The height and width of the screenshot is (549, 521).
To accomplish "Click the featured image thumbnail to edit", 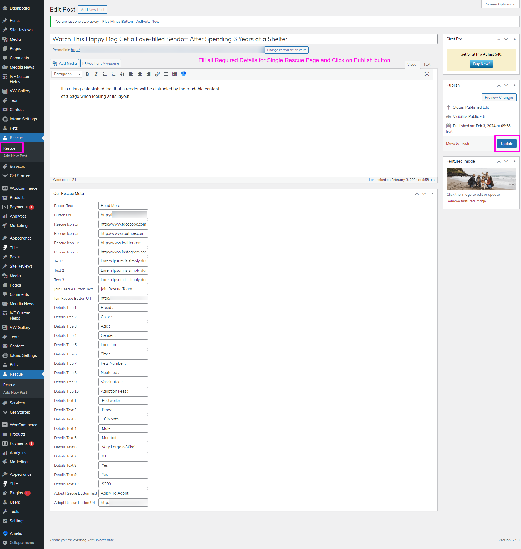I will (x=481, y=179).
